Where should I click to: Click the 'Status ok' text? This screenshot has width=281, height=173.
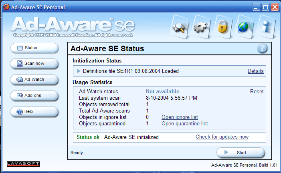(88, 137)
